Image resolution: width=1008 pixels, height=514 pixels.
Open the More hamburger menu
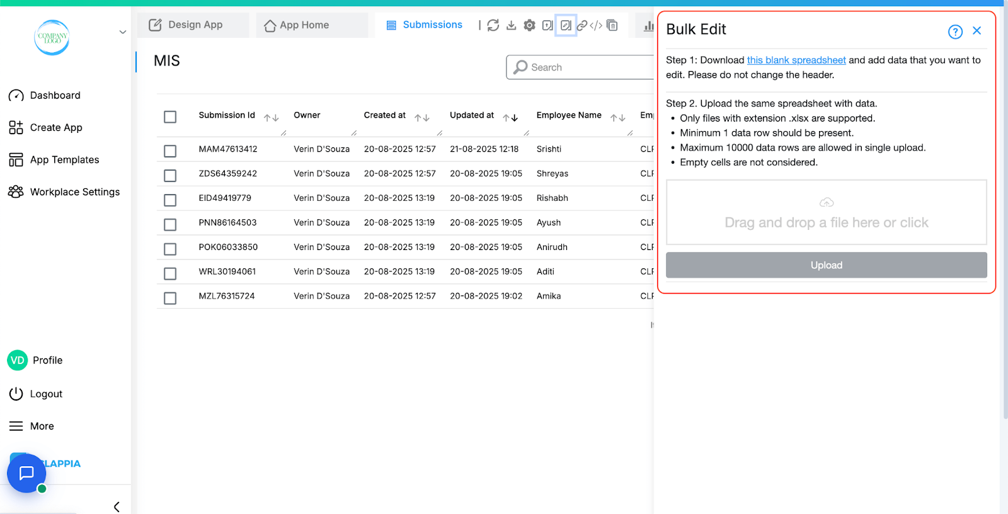pyautogui.click(x=16, y=426)
